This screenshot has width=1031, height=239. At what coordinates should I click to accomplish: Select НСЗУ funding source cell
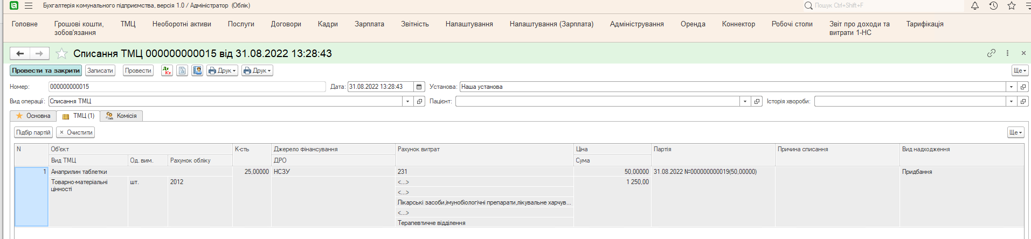pos(333,172)
